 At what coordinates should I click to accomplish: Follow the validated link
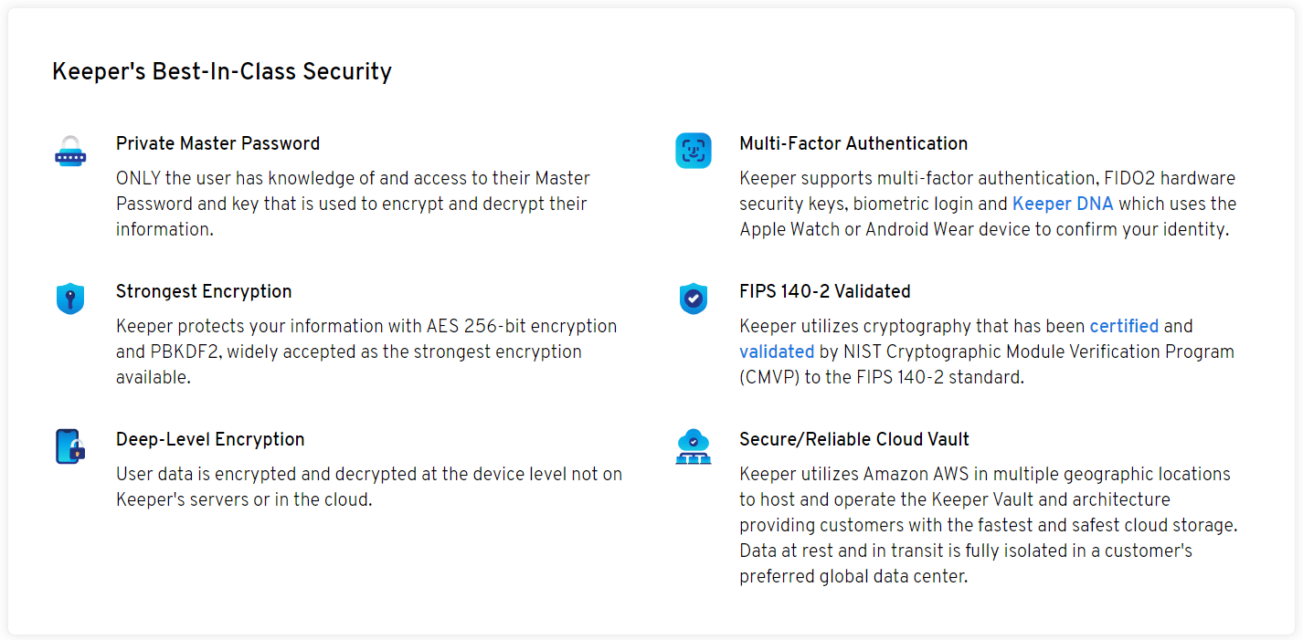(x=777, y=351)
